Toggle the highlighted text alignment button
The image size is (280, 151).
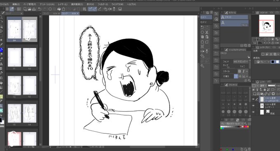236,76
